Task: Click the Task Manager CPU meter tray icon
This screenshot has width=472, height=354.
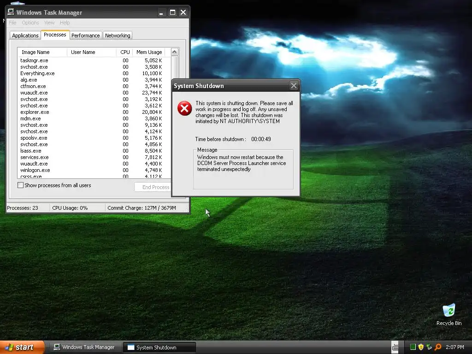Action: (413, 347)
